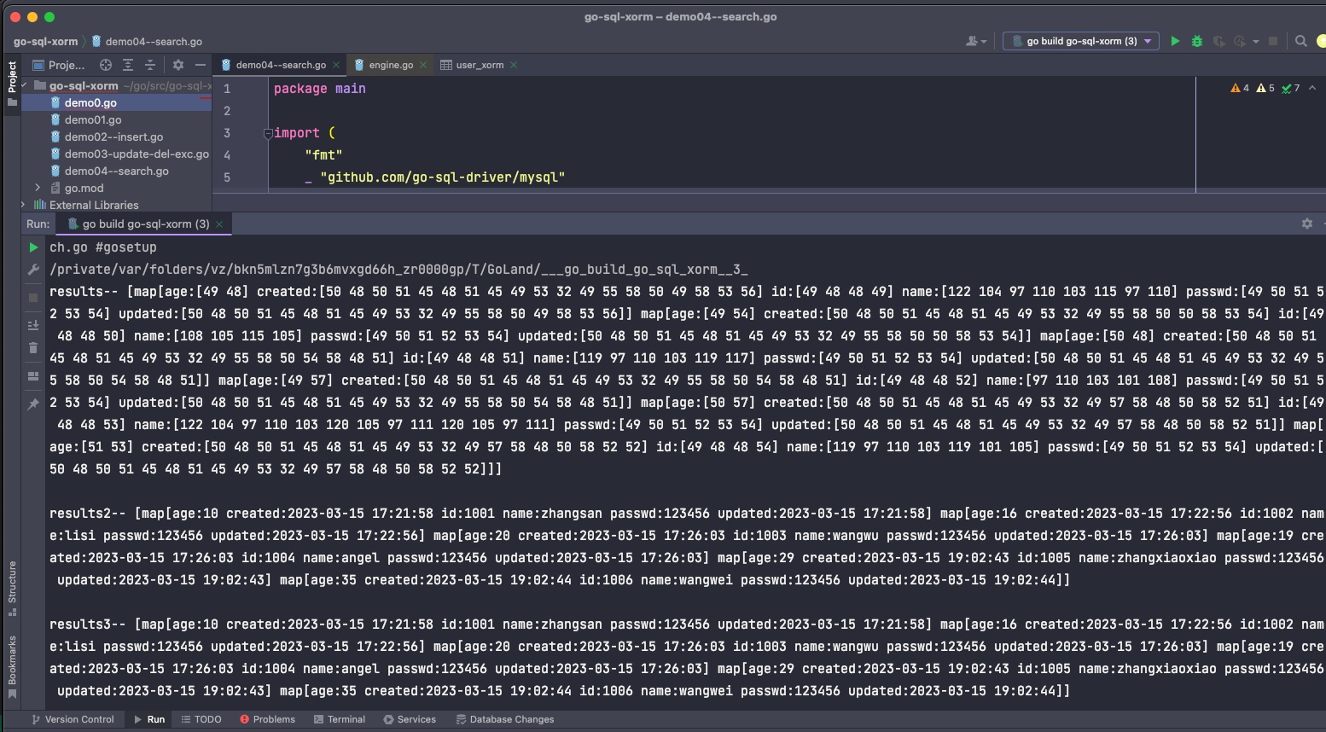
Task: Collapse the go-sql-xorm project root
Action: [x=24, y=85]
